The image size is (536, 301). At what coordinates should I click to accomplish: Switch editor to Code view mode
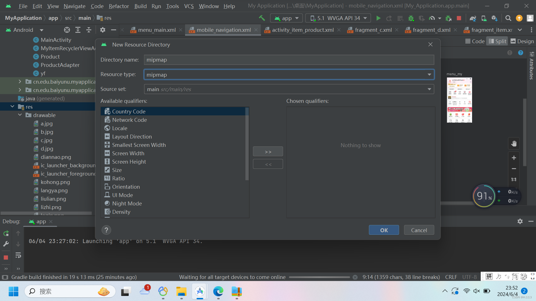point(475,41)
